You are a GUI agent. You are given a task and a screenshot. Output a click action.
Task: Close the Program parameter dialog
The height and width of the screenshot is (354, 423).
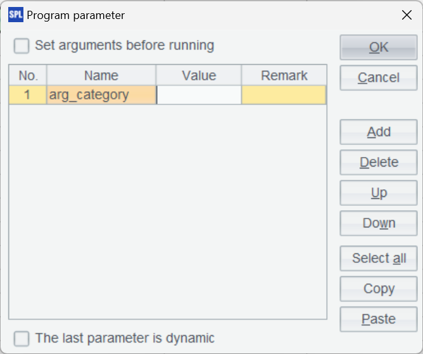pyautogui.click(x=407, y=15)
